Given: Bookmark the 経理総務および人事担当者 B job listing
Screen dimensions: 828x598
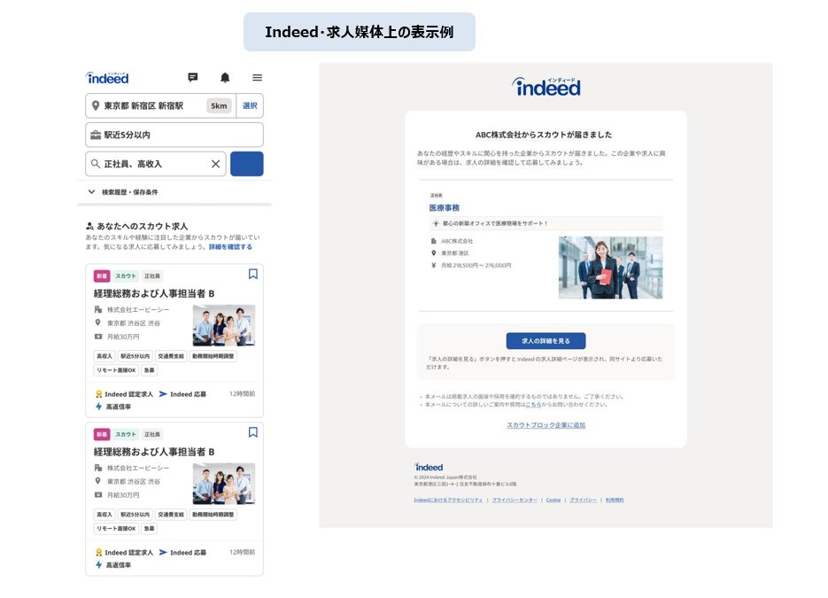Looking at the screenshot, I should click(x=252, y=274).
